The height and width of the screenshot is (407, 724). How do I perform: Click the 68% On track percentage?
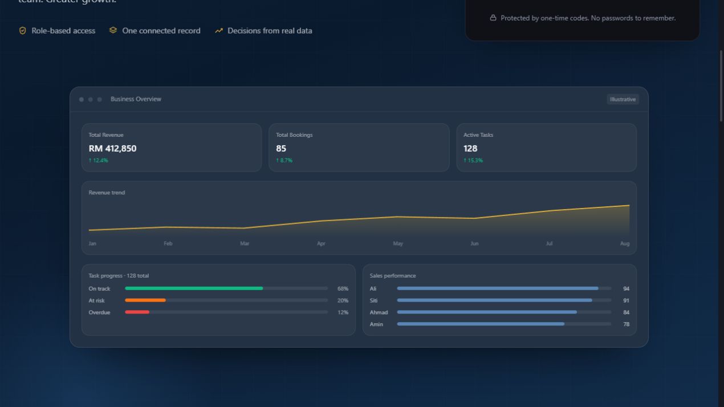pyautogui.click(x=343, y=288)
